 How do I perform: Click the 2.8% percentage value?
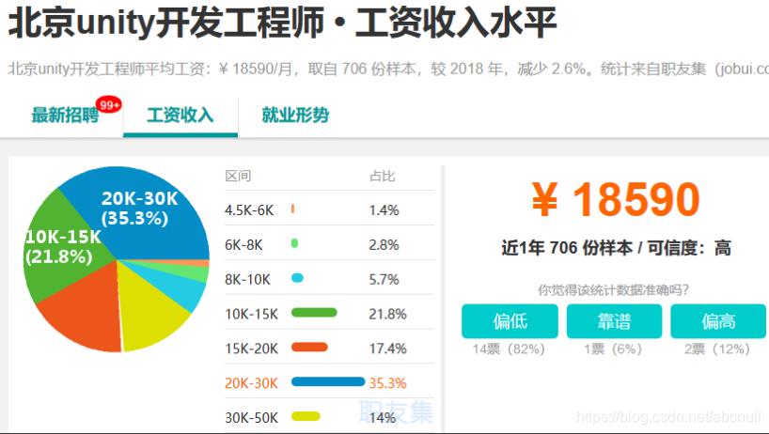pyautogui.click(x=384, y=245)
